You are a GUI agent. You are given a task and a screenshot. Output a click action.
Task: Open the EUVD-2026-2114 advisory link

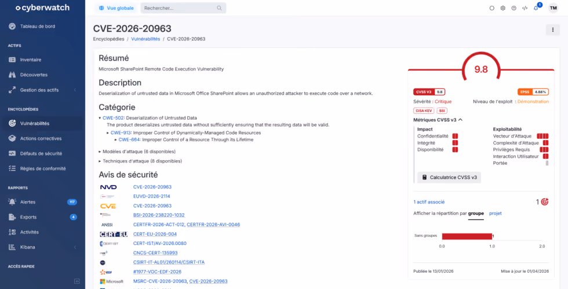tap(151, 196)
